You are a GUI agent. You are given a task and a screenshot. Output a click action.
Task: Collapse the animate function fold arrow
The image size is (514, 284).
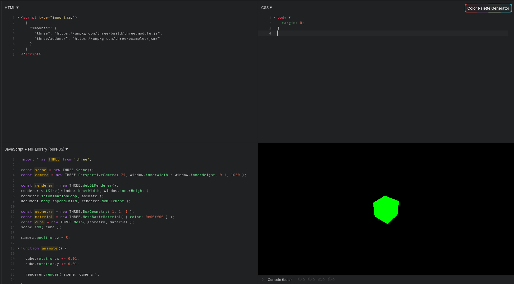[x=18, y=248]
